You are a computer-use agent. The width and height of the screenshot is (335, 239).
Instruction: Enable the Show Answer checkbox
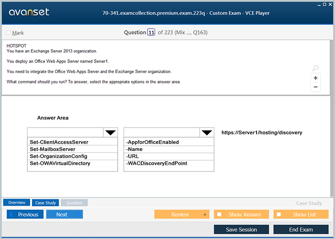pos(219,215)
